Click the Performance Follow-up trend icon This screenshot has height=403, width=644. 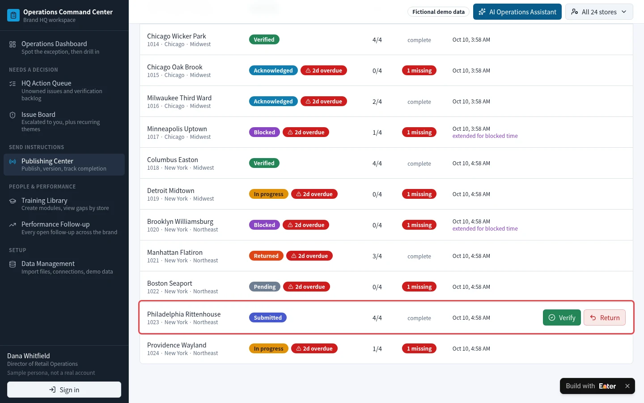point(13,224)
